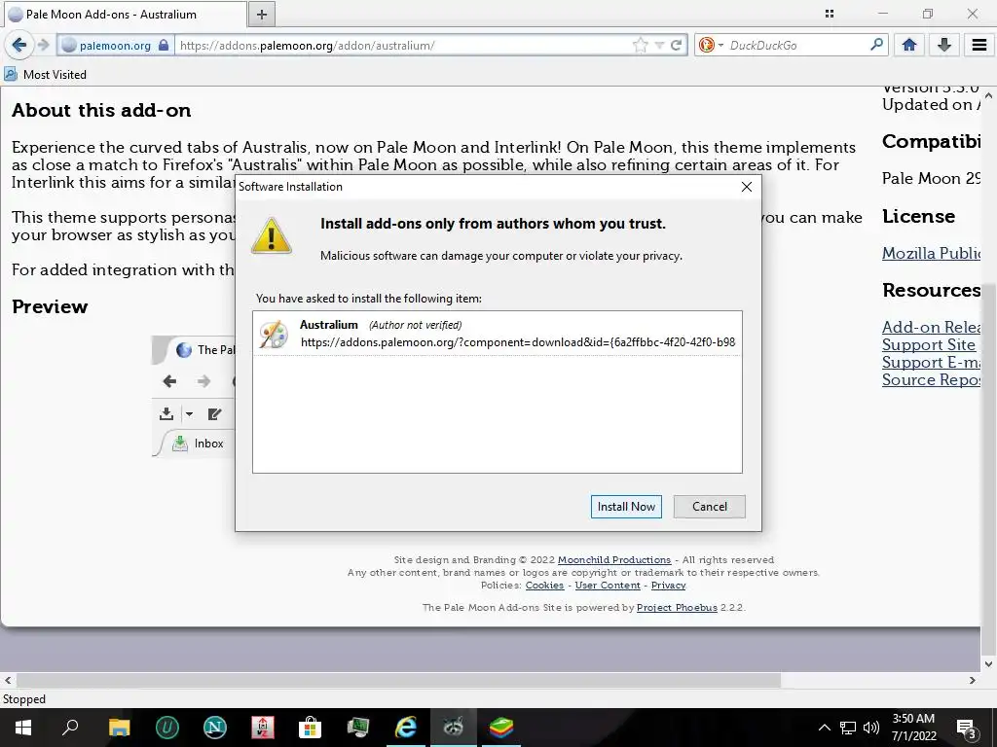Click the yellow warning triangle icon
This screenshot has width=997, height=747.
[x=272, y=235]
